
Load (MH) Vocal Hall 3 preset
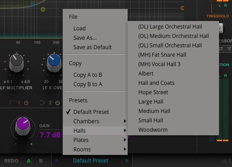173,64
